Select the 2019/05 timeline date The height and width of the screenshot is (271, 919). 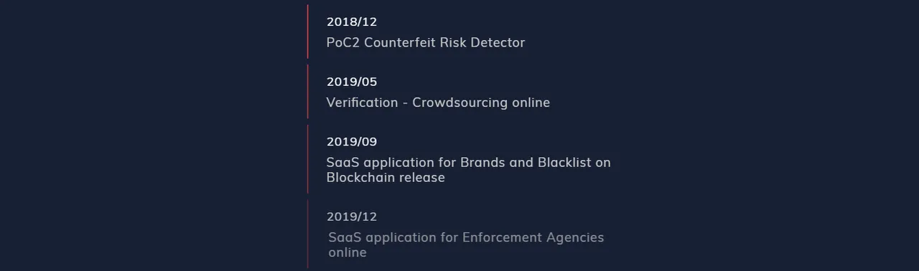pos(351,82)
